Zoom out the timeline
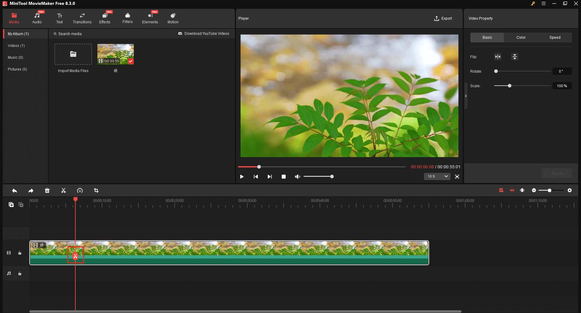Image resolution: width=581 pixels, height=313 pixels. tap(534, 190)
